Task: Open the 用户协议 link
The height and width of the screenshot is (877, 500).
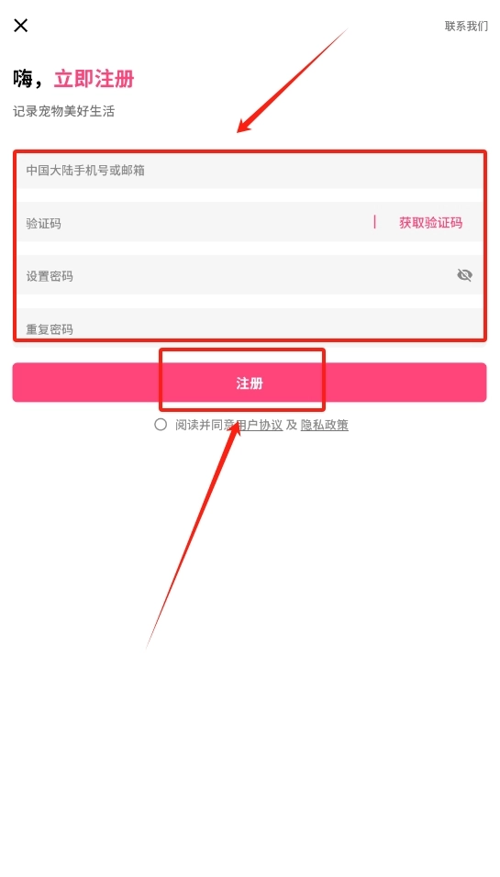Action: (259, 425)
